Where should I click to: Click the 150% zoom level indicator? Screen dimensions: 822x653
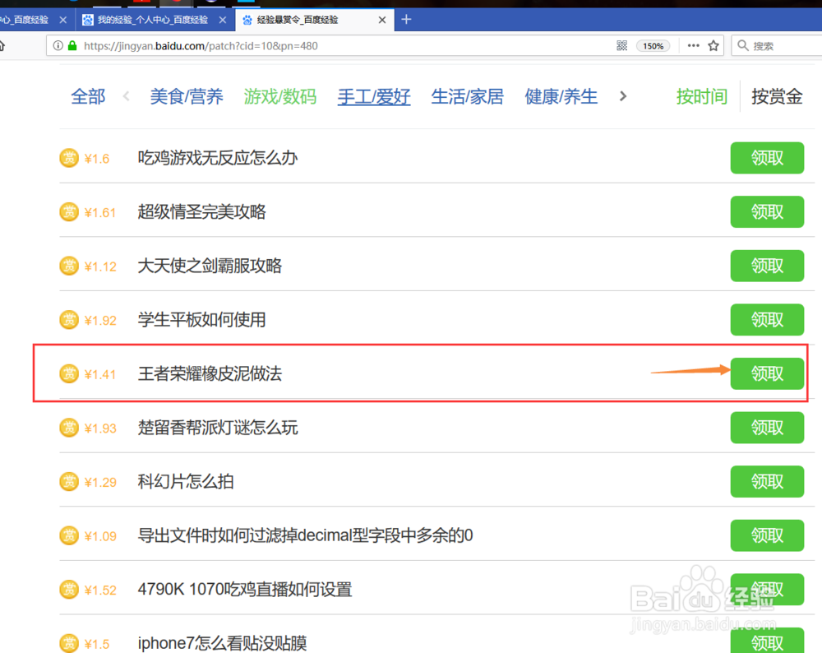(x=653, y=46)
